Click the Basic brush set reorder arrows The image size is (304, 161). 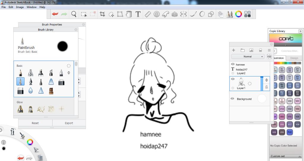click(x=69, y=73)
